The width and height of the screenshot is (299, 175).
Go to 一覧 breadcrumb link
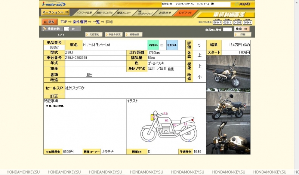pyautogui.click(x=96, y=22)
